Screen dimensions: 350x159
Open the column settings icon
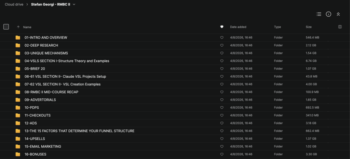340,27
